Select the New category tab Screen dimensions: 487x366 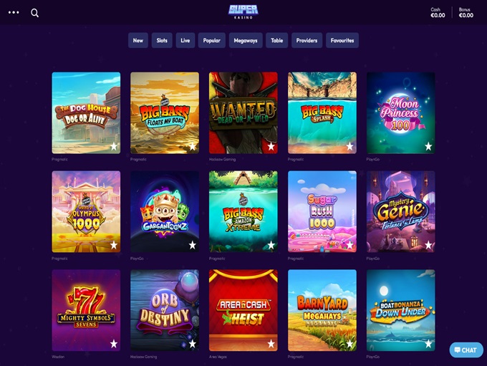coord(138,40)
